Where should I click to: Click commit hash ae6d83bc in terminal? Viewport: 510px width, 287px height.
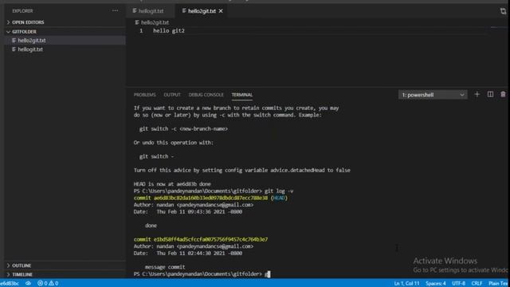(210, 198)
